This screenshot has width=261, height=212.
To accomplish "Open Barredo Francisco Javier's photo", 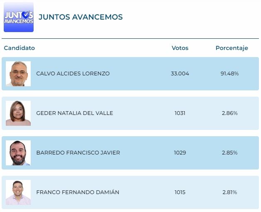I will pos(18,153).
